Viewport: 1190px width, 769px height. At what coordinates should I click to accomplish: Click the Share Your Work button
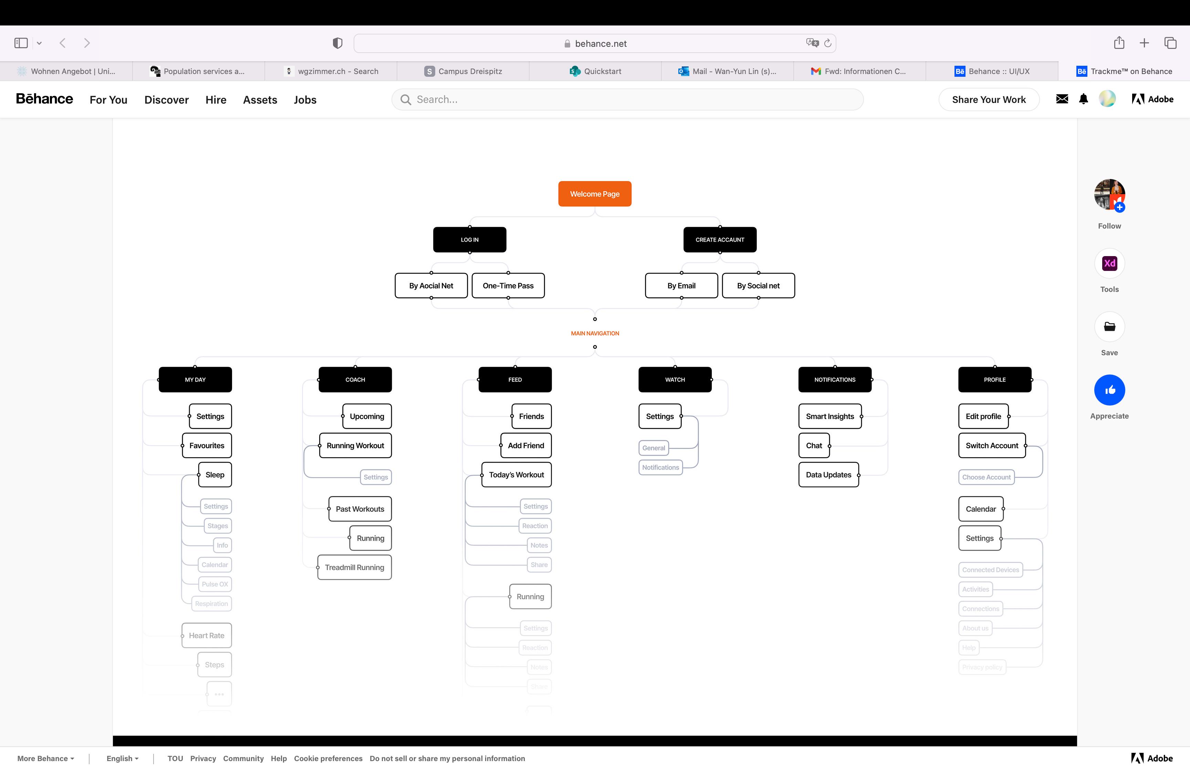point(988,99)
